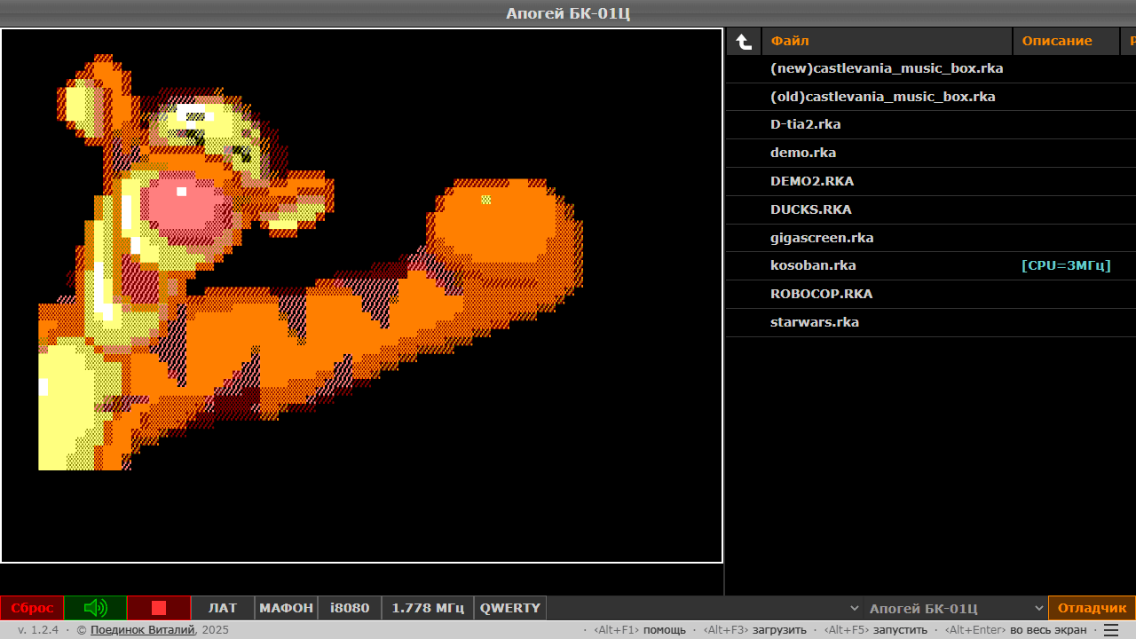Open the Апогей БК-01Ц machine dropdown
Screen dimensions: 1136x639
click(x=956, y=608)
